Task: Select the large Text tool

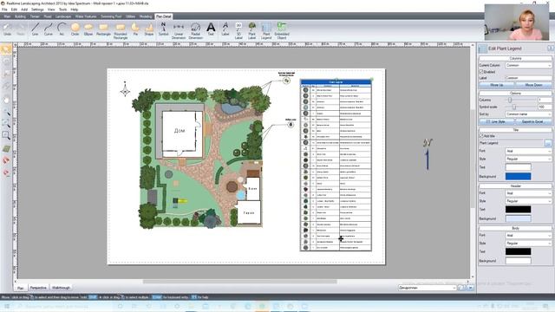Action: point(211,29)
